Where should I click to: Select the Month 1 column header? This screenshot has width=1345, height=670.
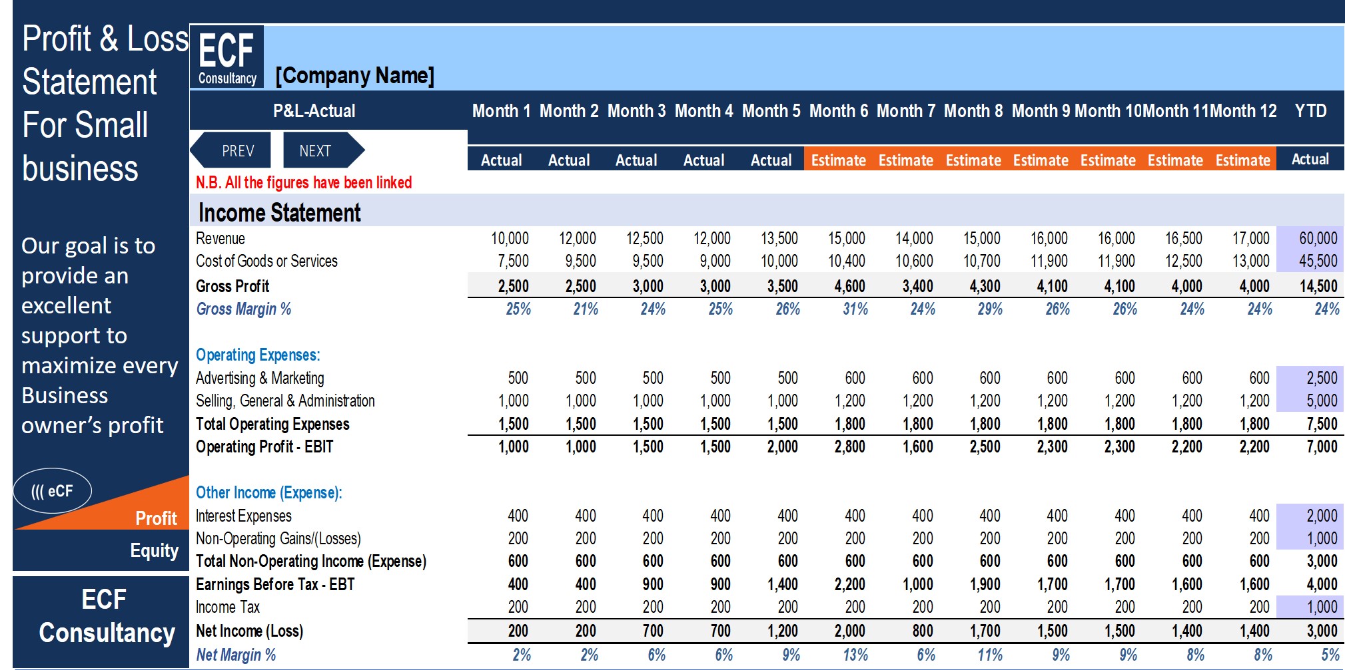click(x=501, y=111)
